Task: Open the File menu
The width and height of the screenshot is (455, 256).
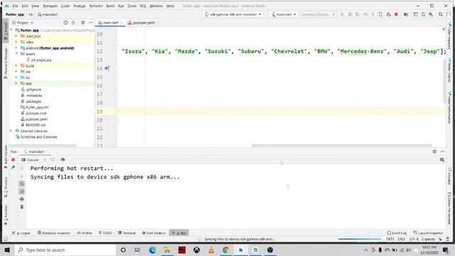Action: click(x=15, y=6)
